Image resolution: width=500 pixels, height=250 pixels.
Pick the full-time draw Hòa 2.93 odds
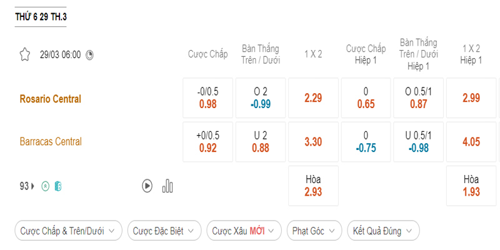click(313, 186)
